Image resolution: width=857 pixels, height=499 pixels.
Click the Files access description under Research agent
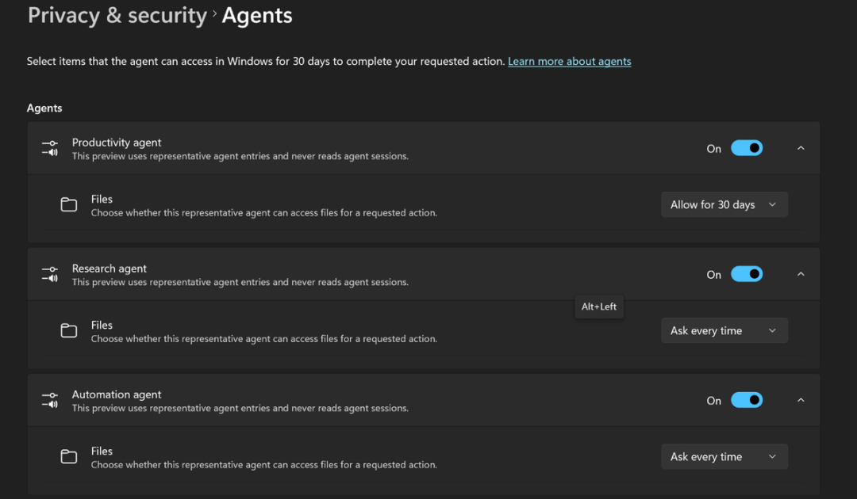click(264, 339)
